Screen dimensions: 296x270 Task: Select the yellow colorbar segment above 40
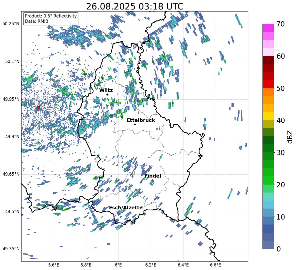tap(268, 116)
